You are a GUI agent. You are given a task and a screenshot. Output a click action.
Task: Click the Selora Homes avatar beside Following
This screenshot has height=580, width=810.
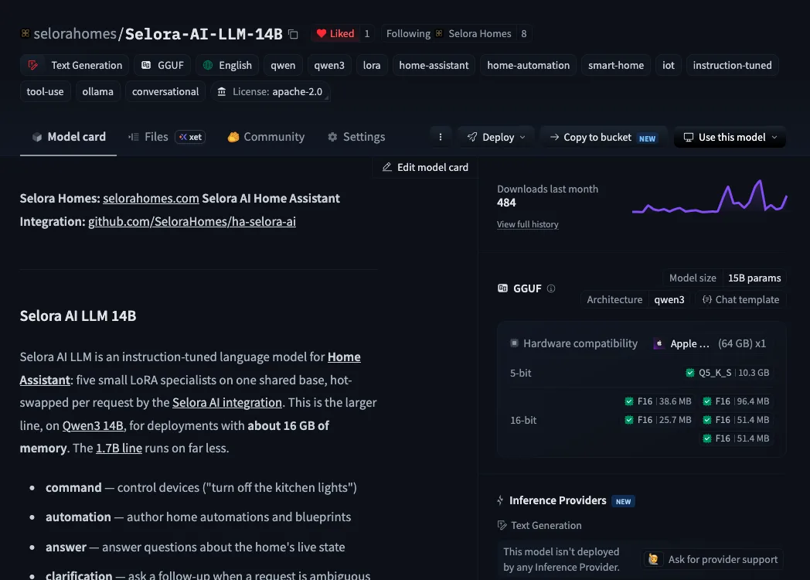click(x=439, y=33)
